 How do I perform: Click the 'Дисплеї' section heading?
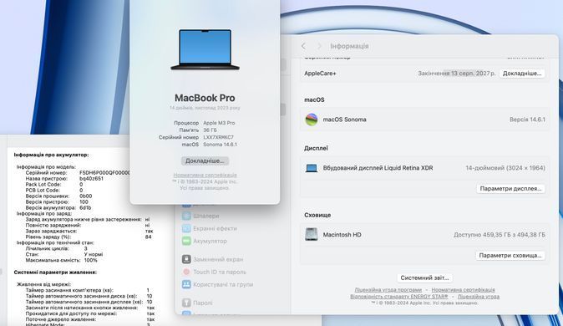(x=316, y=148)
